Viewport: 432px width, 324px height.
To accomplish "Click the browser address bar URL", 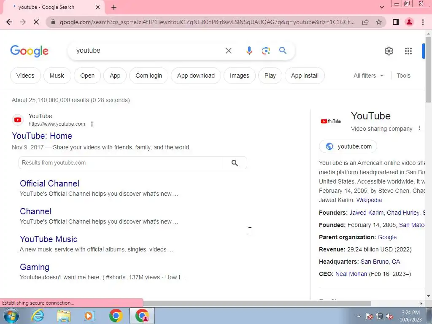I will 207,22.
